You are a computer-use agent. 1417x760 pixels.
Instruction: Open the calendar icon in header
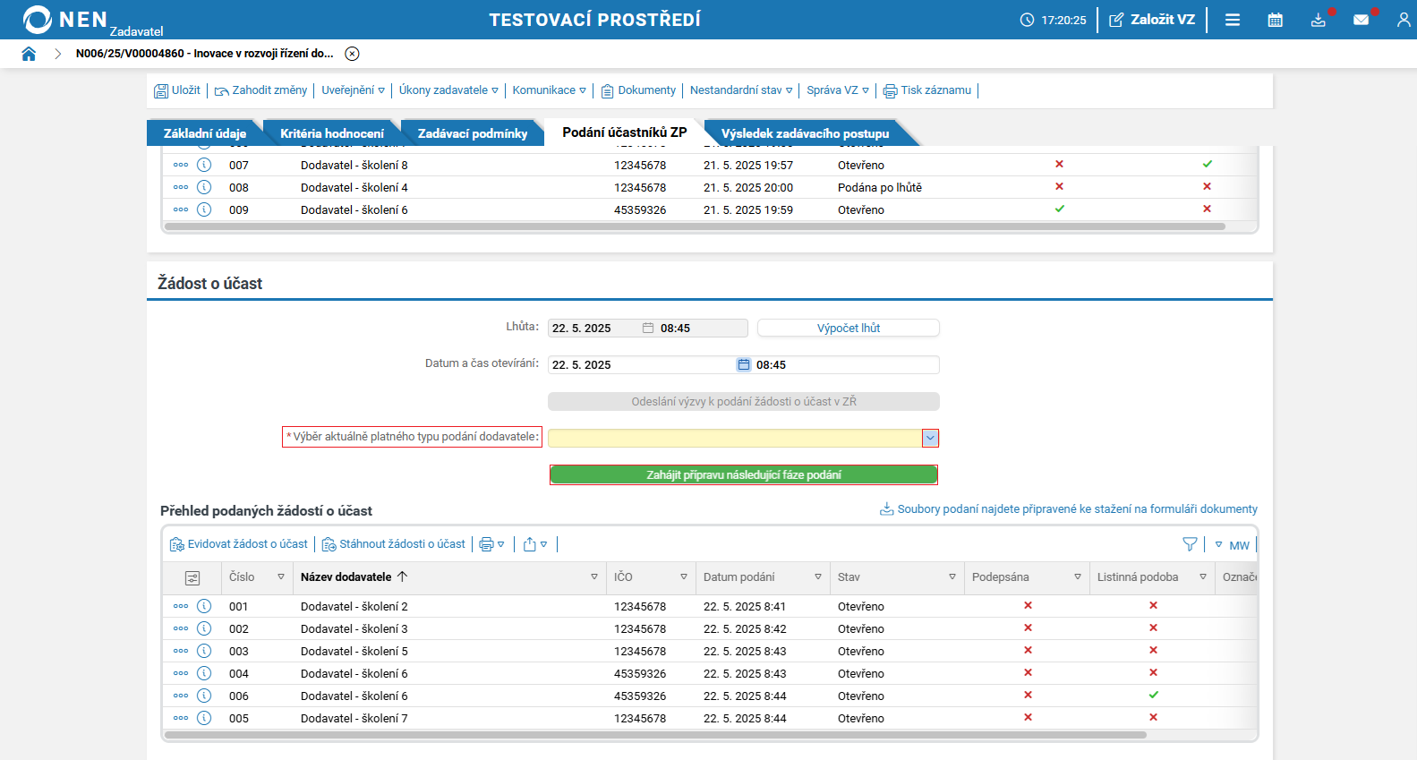[1276, 20]
